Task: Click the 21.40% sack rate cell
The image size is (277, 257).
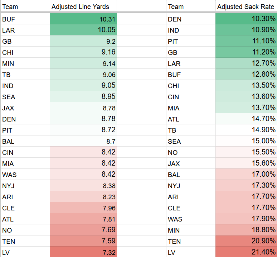Action: pyautogui.click(x=246, y=252)
